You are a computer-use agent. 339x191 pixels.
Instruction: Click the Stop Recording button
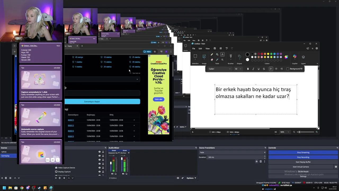(303, 157)
